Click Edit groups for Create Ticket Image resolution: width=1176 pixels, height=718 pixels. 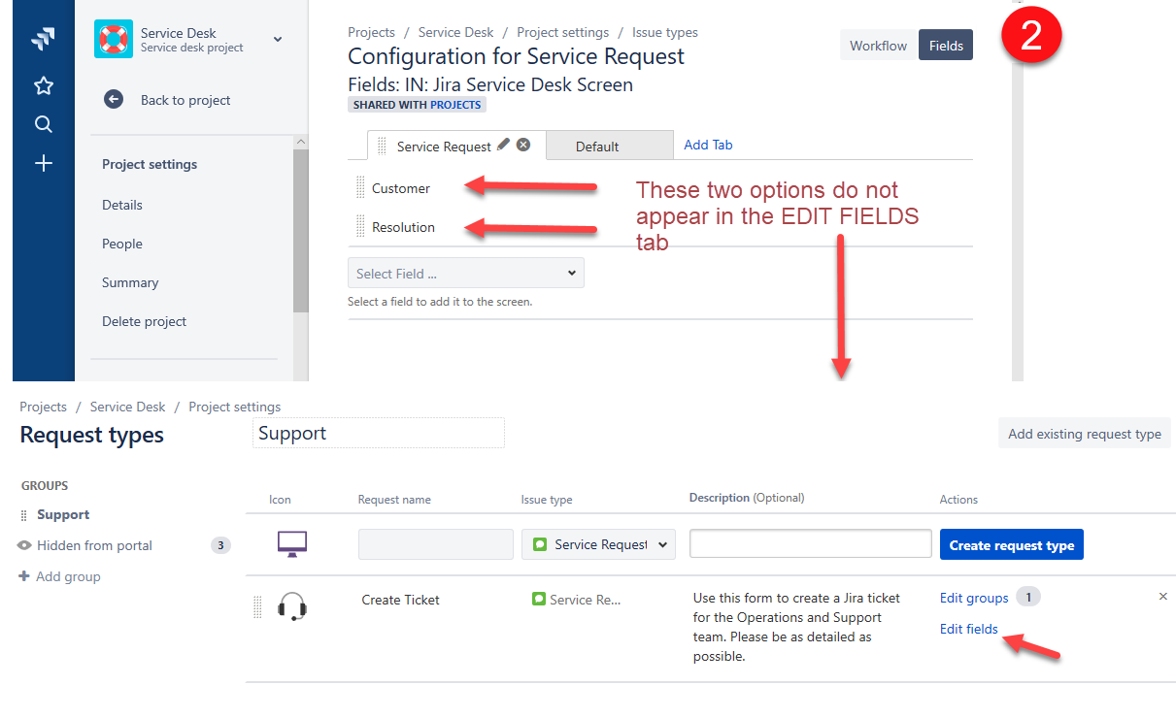click(974, 598)
